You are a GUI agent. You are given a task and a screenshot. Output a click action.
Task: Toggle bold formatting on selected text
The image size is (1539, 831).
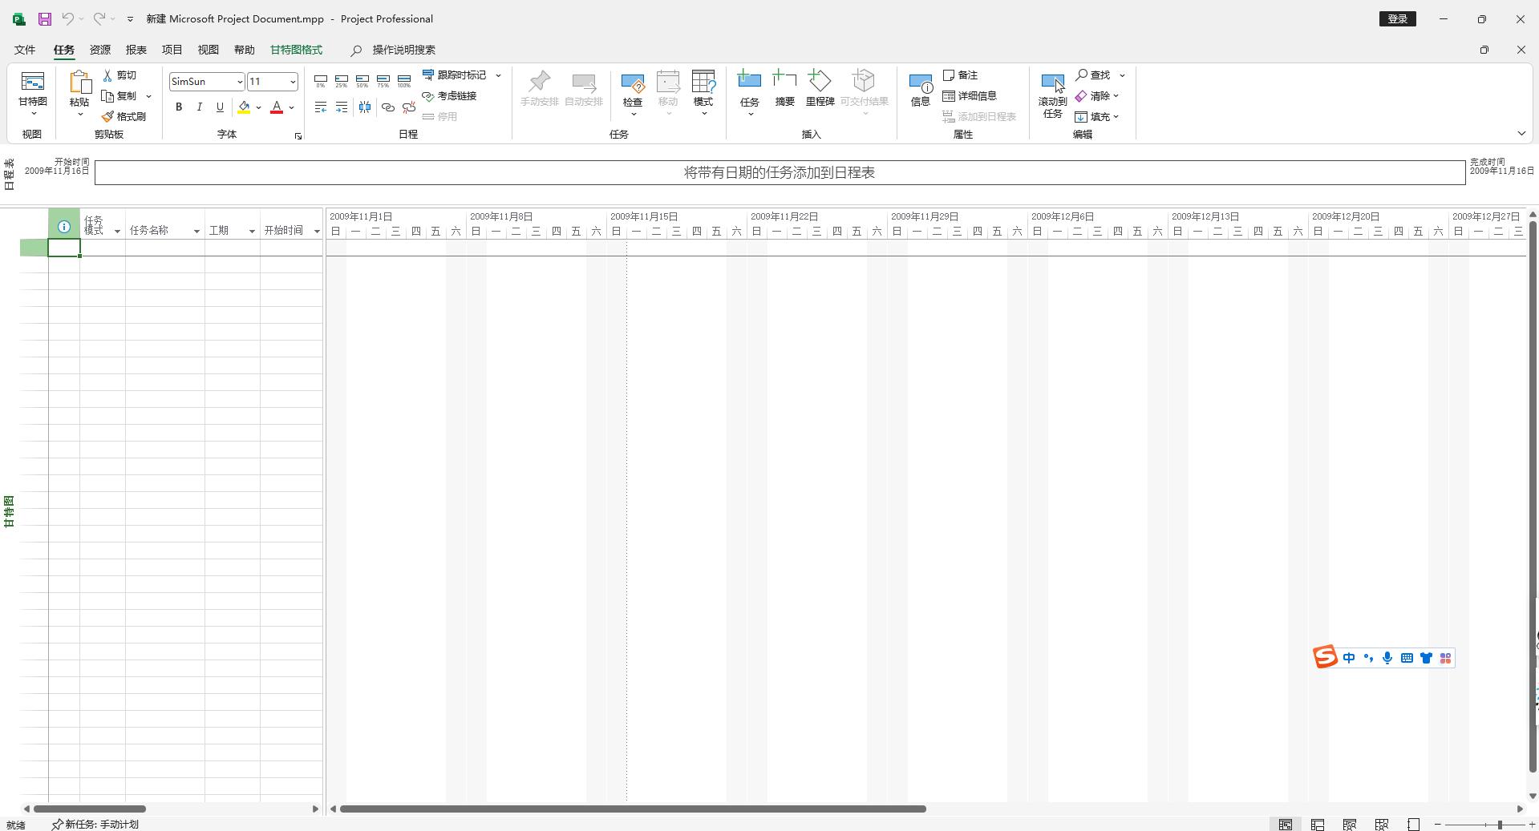179,107
